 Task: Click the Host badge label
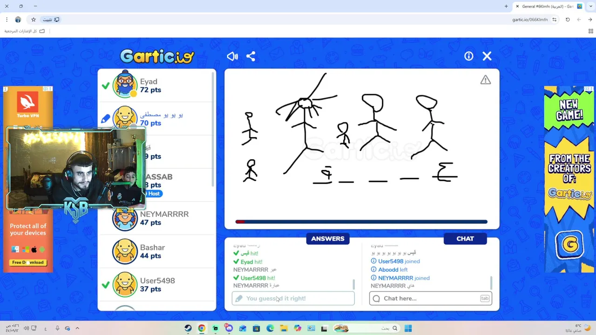pyautogui.click(x=154, y=194)
